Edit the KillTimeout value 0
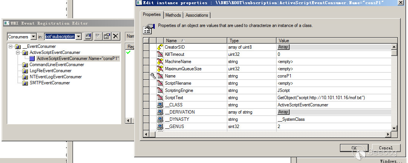Viewport: 408px width, 163px height. [334, 54]
